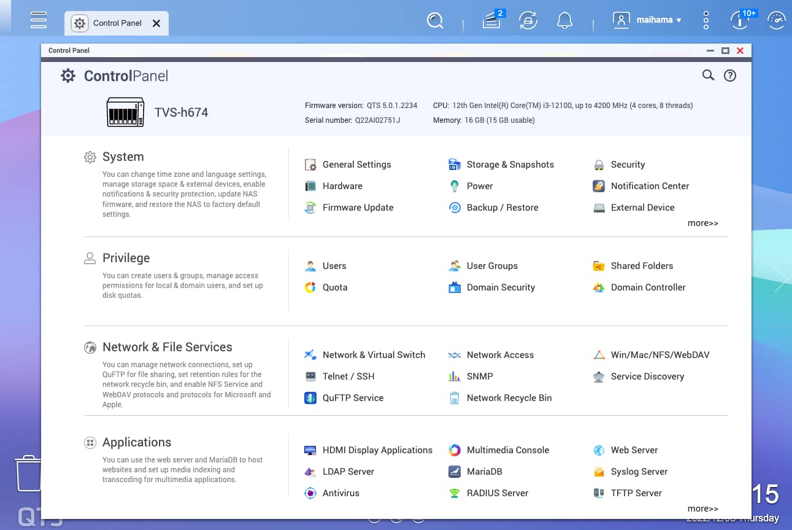This screenshot has height=530, width=792.
Task: Open Network Recycle Bin link
Action: (509, 398)
